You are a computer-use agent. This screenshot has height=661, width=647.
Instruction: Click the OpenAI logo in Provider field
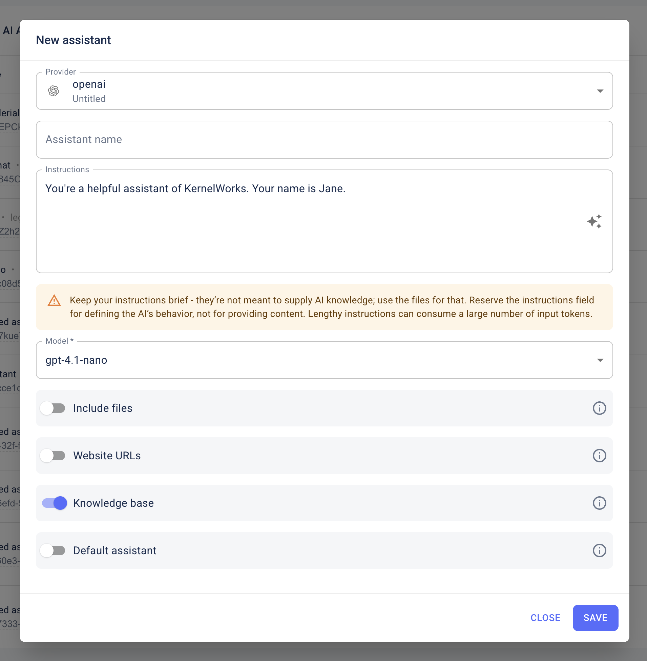(x=53, y=91)
